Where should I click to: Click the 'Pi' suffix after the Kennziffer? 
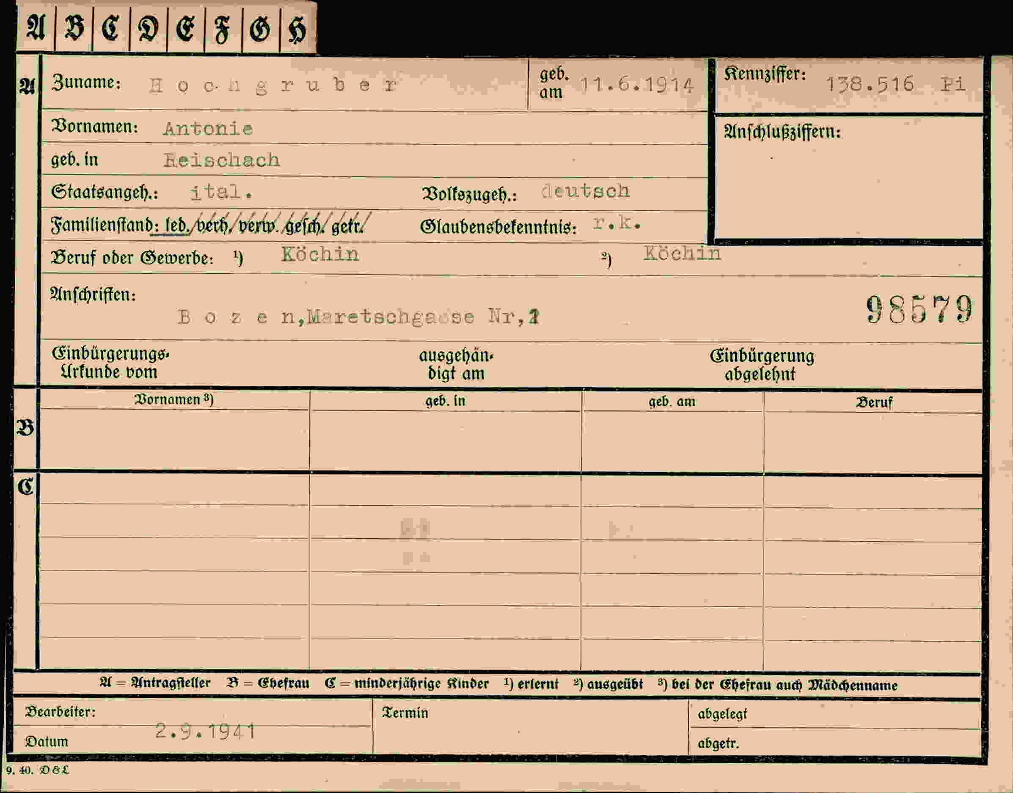(953, 84)
